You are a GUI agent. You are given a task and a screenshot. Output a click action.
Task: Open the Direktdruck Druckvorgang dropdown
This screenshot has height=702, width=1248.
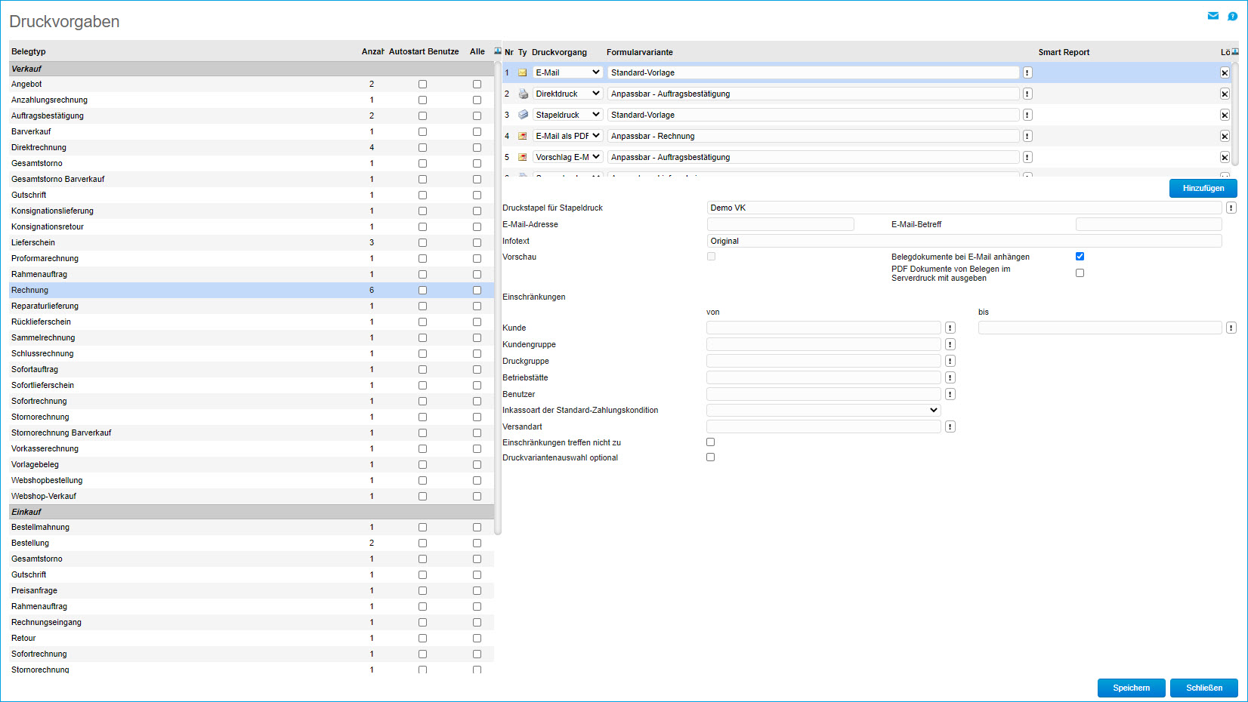[568, 94]
